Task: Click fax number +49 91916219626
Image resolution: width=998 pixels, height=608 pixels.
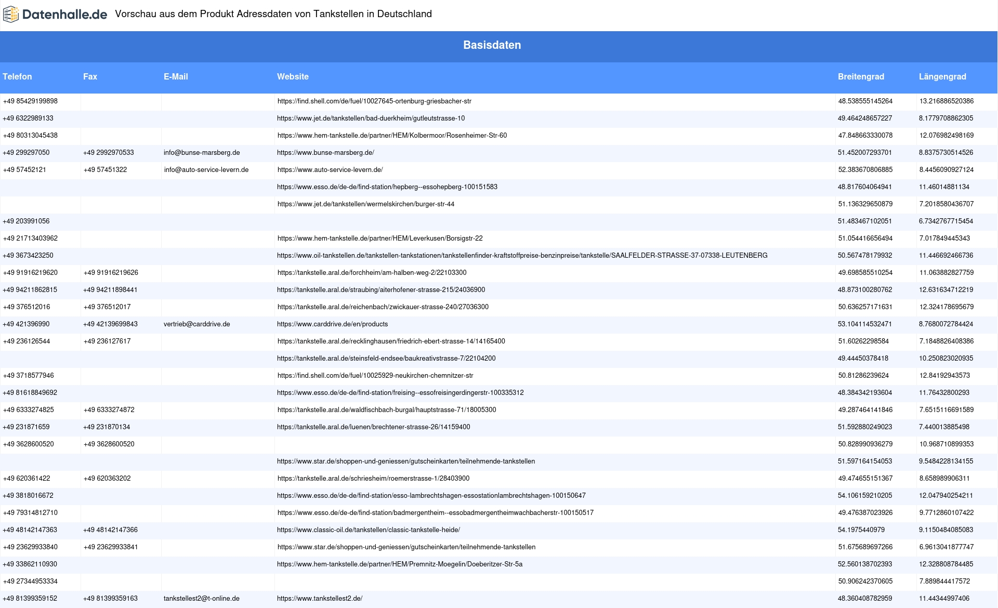Action: click(111, 273)
